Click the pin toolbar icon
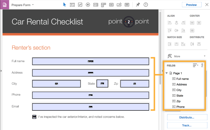Viewport: 210px width, 130px height. [x=138, y=5]
